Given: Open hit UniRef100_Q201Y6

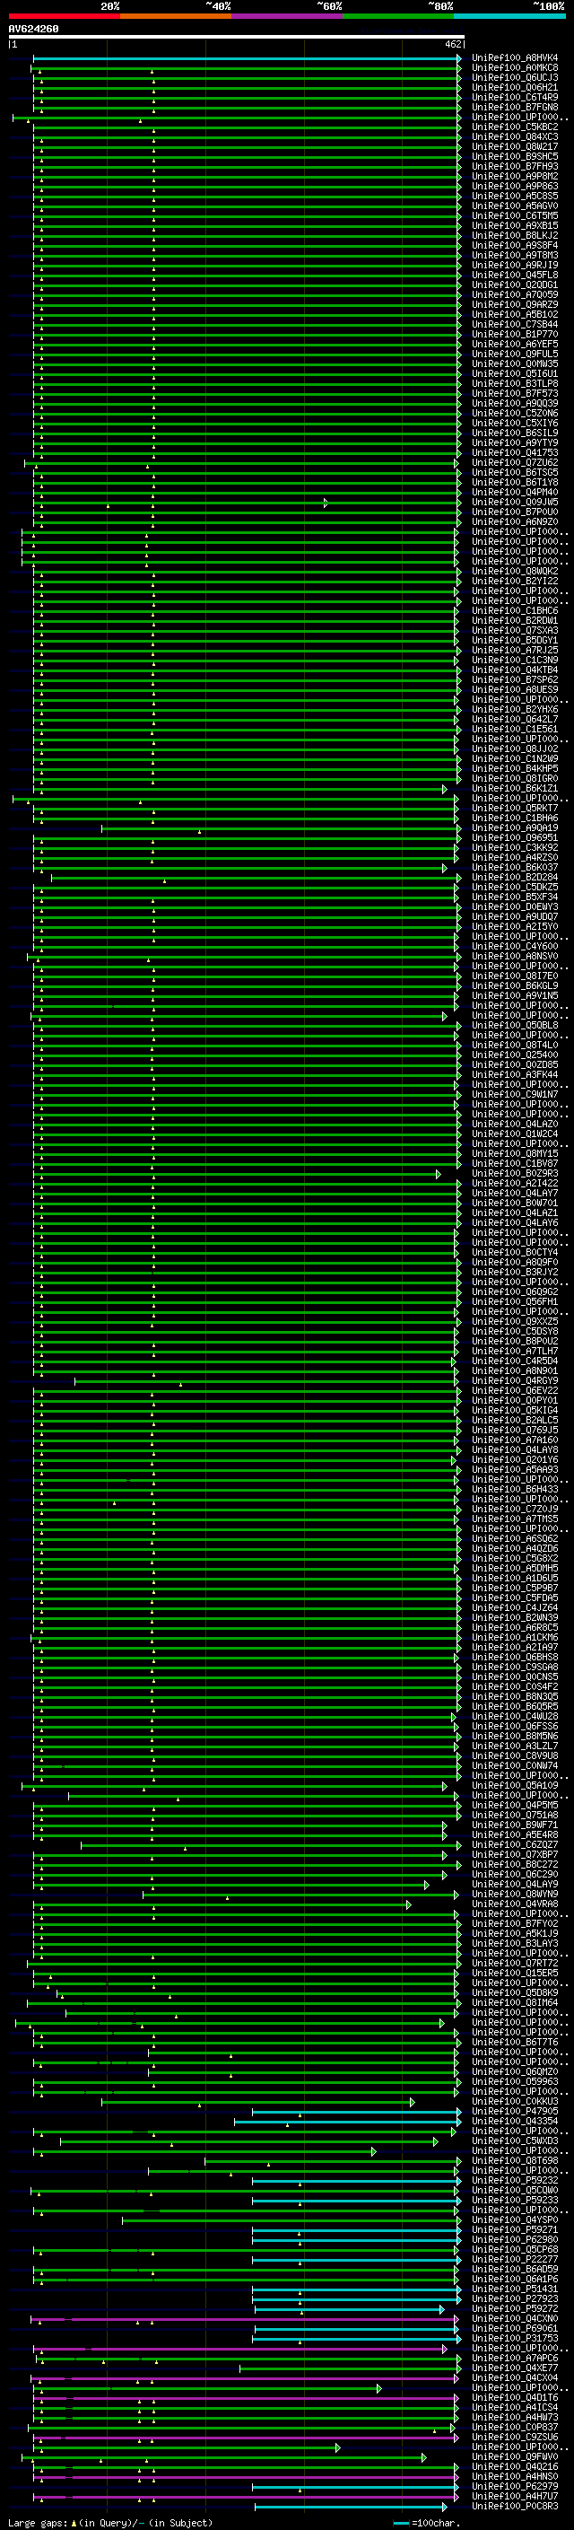Looking at the screenshot, I should pos(515,1459).
